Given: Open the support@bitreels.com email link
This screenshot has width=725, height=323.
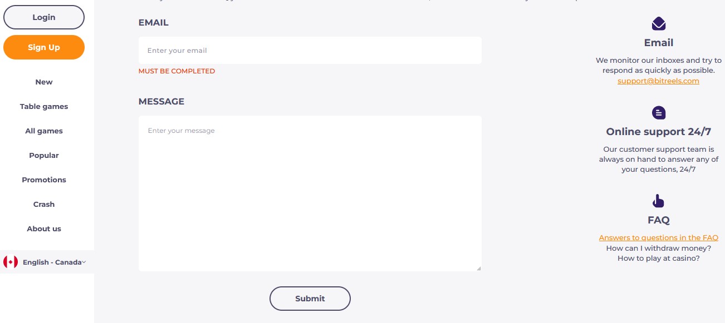Looking at the screenshot, I should point(659,81).
